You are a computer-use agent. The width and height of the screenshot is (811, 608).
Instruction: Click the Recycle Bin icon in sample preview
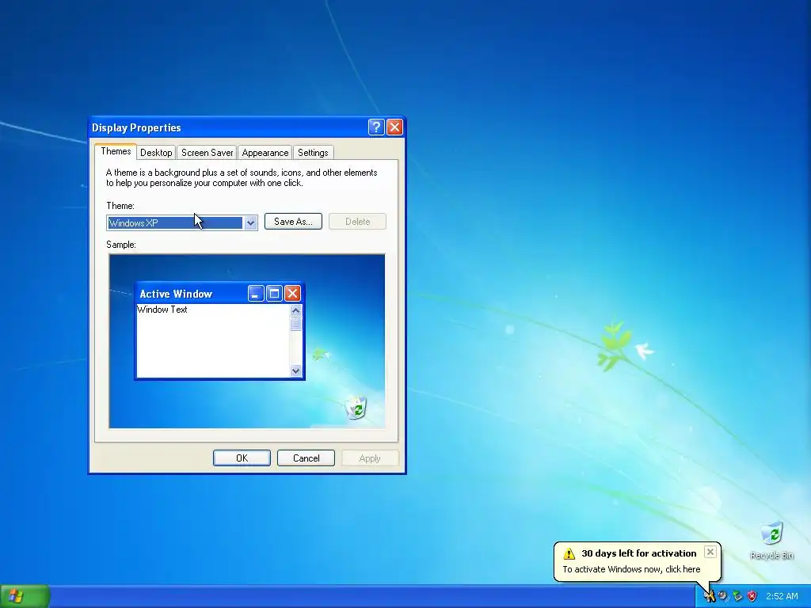356,408
